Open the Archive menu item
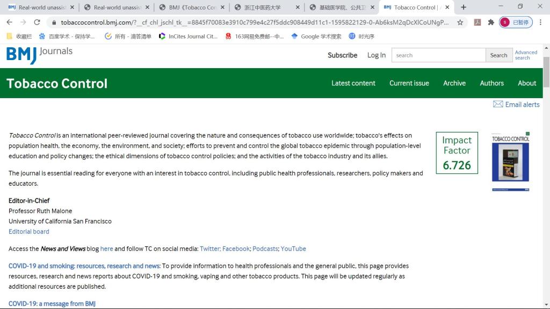Screen dimensions: 550x309 454,83
